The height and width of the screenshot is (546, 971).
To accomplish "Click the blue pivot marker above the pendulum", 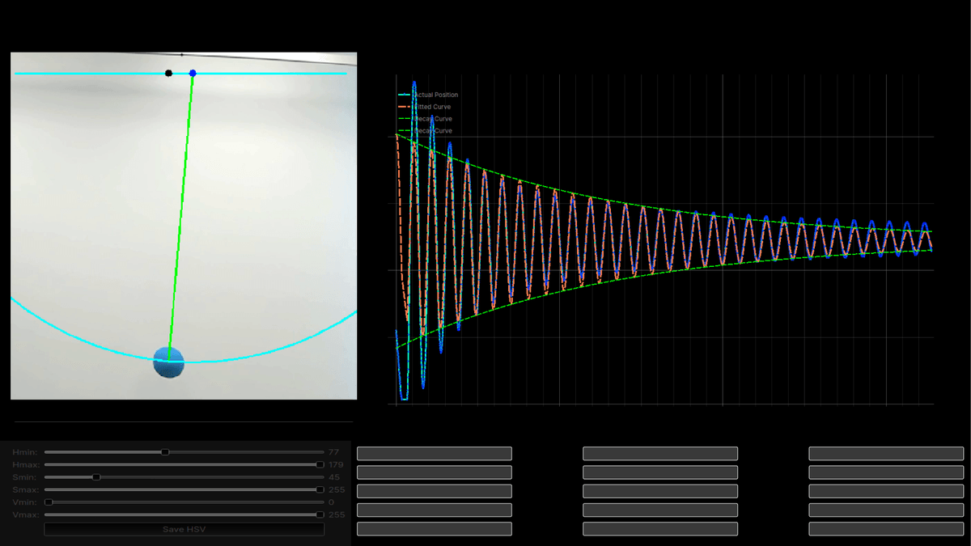I will (192, 73).
